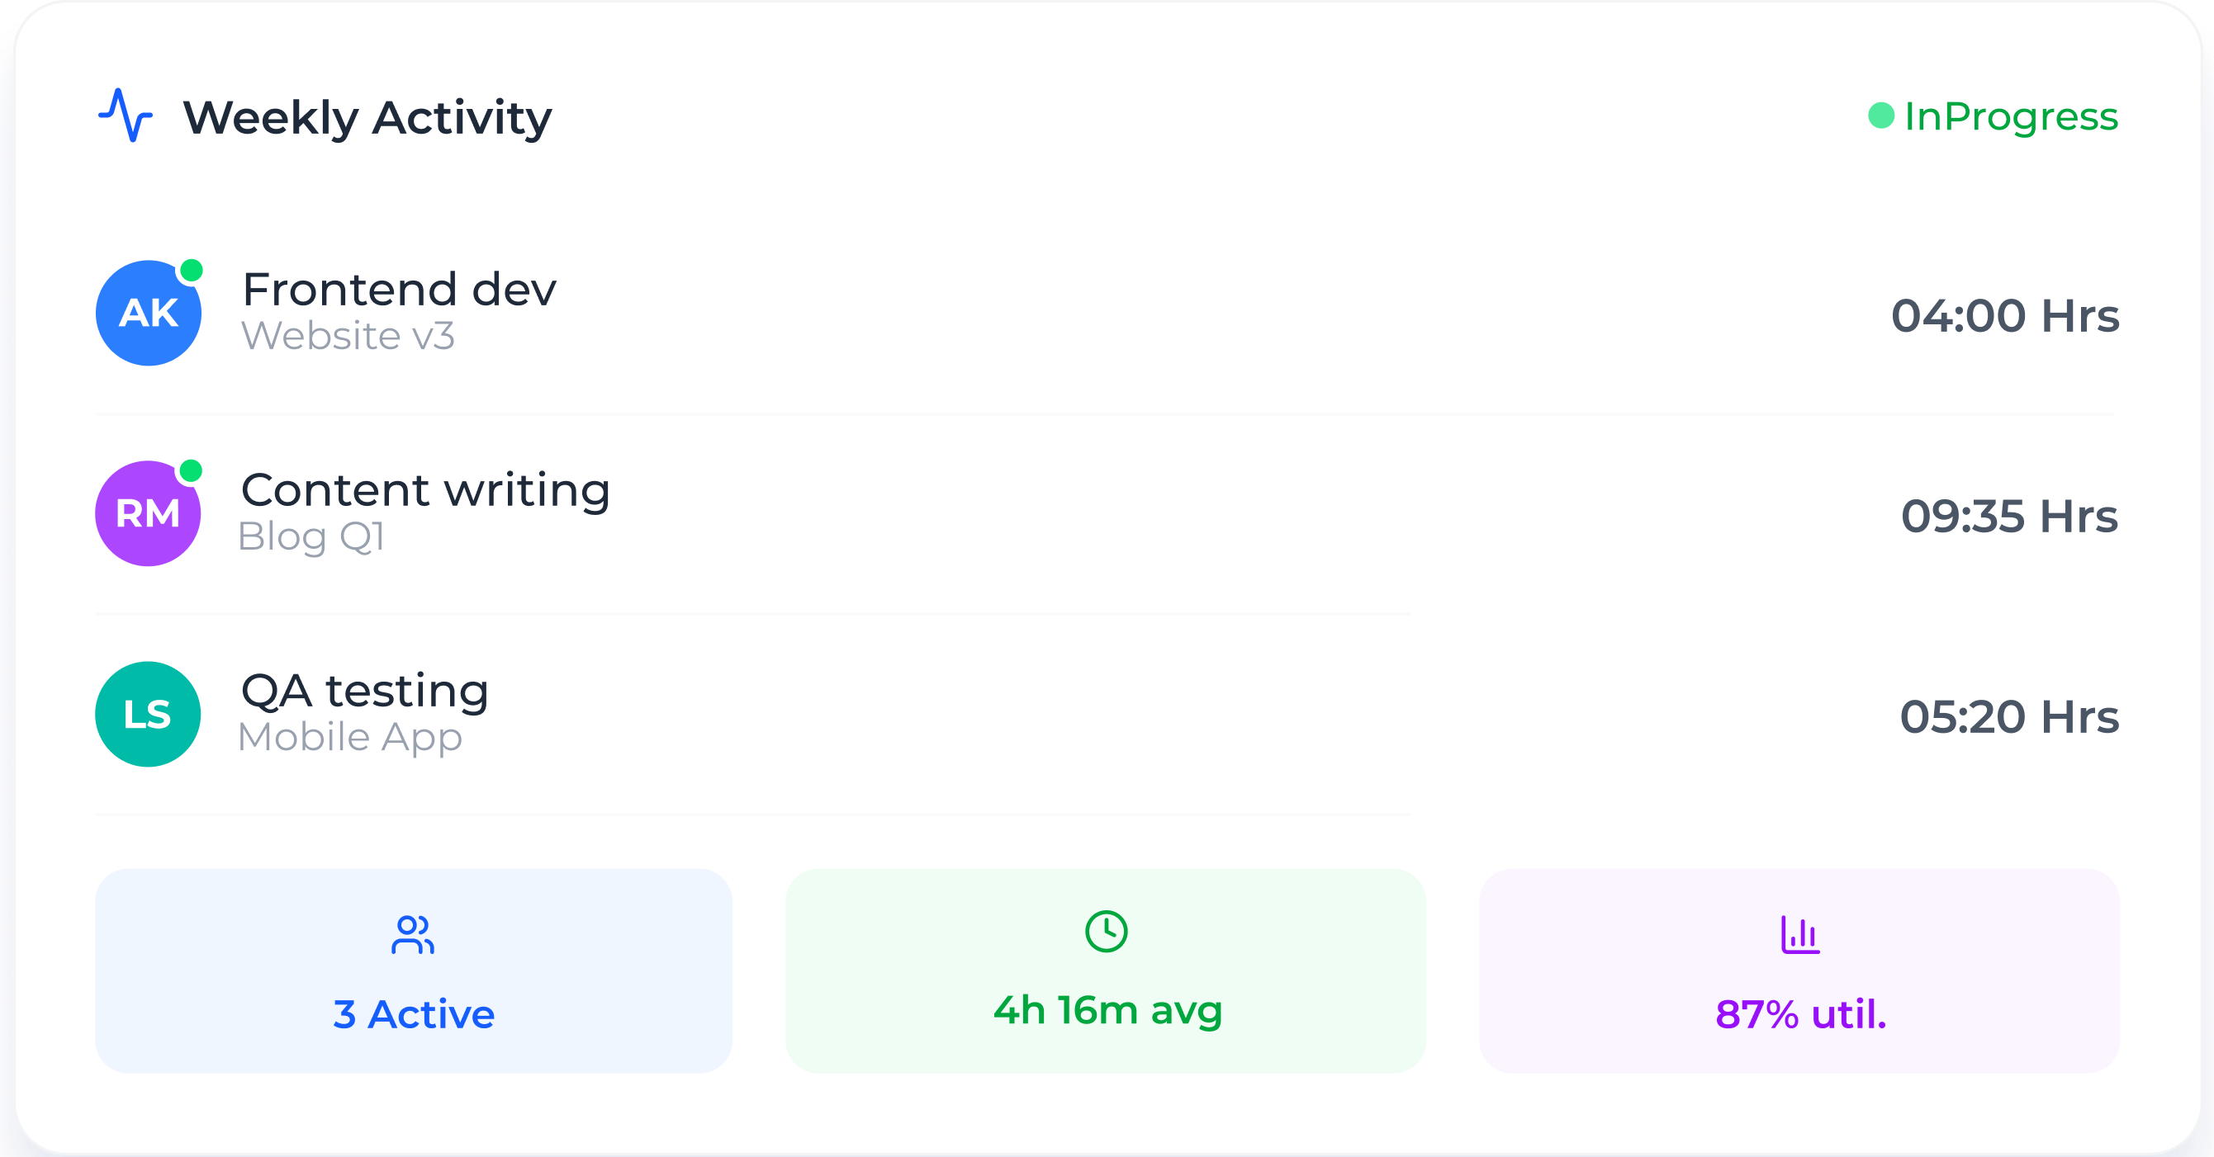Open the InProgress status label
Viewport: 2214px width, 1157px height.
[2010, 116]
